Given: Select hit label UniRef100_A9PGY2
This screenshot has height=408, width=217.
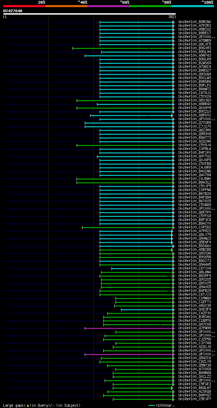Looking at the screenshot, I should pos(195,115).
